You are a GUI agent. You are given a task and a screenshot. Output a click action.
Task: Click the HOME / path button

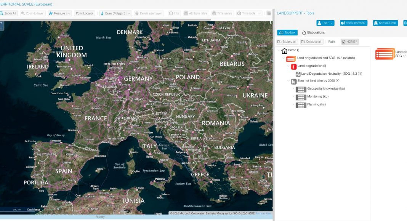[349, 42]
